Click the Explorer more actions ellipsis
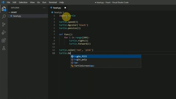This screenshot has width=176, height=99. [x=44, y=8]
